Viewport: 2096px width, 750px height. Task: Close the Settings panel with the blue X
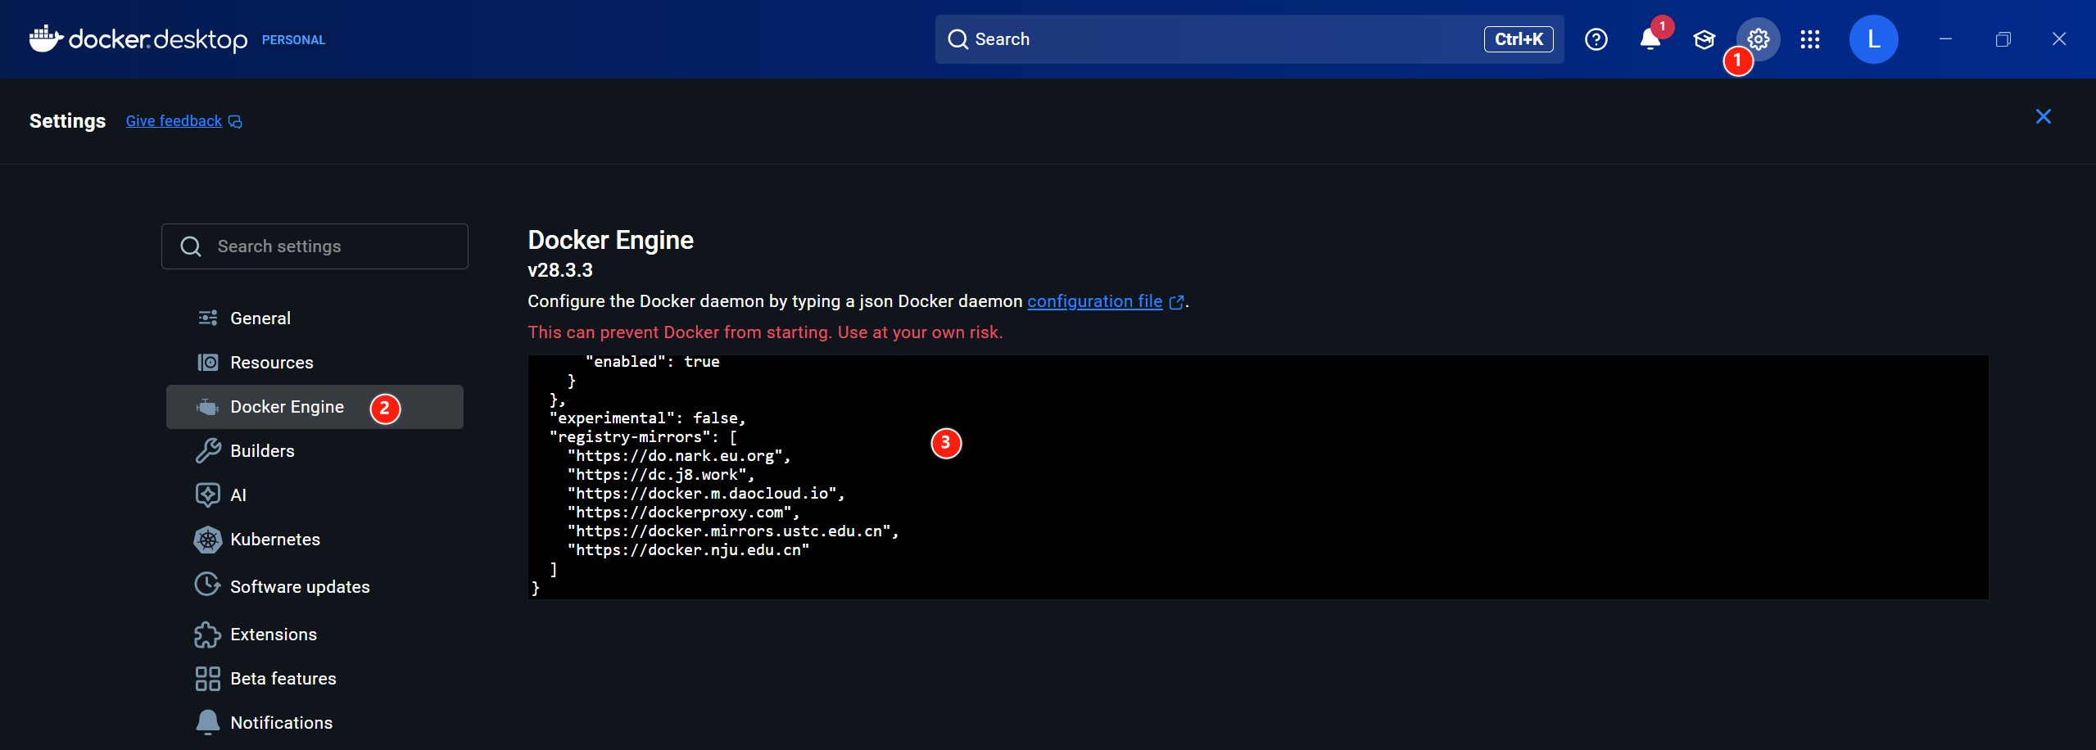pyautogui.click(x=2044, y=116)
